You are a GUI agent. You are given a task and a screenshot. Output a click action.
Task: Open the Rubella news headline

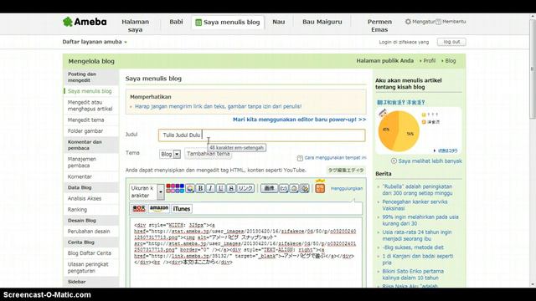417,190
